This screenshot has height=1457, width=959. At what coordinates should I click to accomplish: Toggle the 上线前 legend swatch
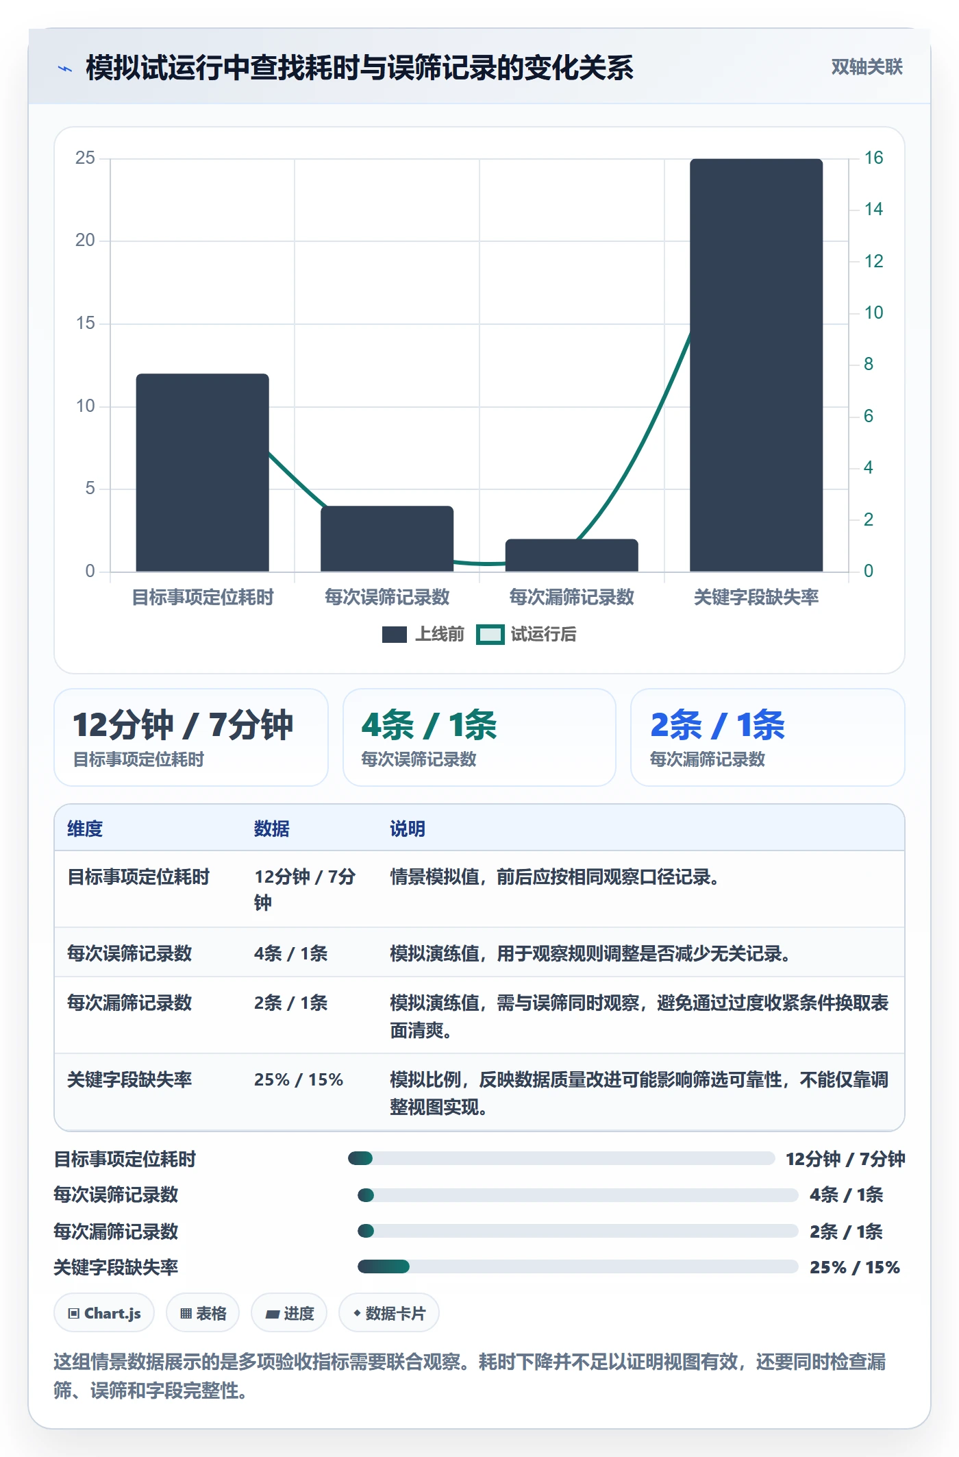tap(395, 635)
